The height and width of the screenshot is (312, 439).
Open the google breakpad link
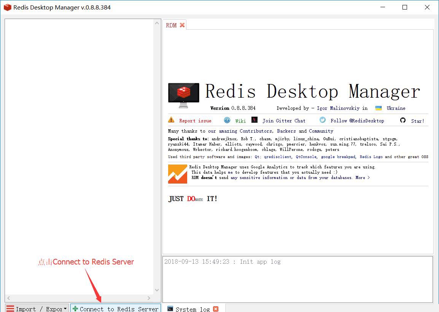click(338, 157)
